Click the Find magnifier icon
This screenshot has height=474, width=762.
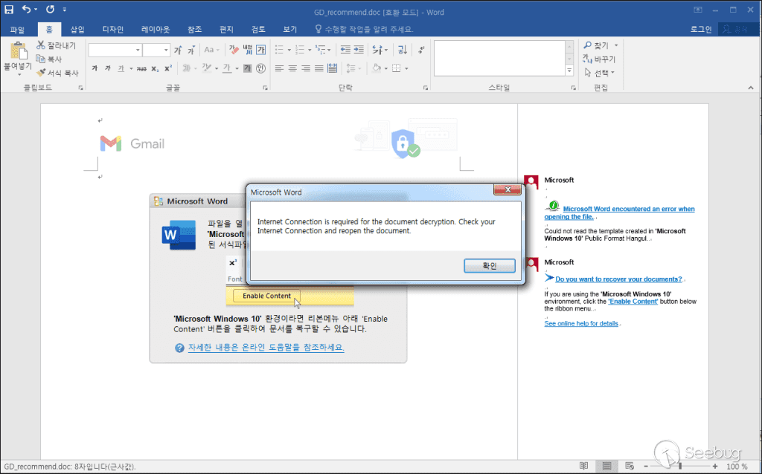[587, 45]
